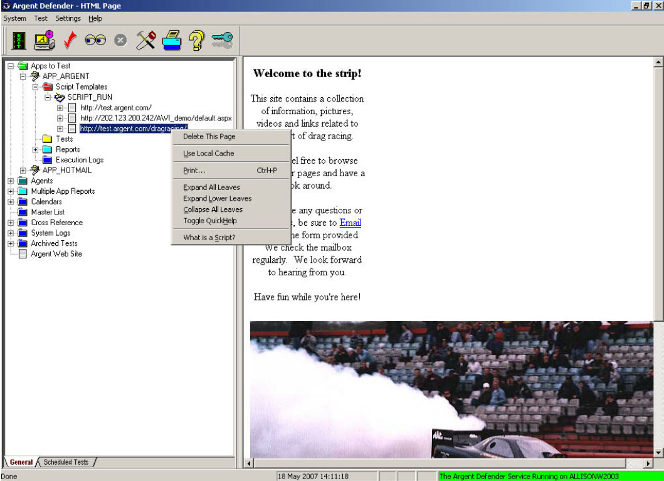Image resolution: width=664 pixels, height=481 pixels.
Task: Click the vertical scrollbar down arrow
Action: tap(658, 452)
